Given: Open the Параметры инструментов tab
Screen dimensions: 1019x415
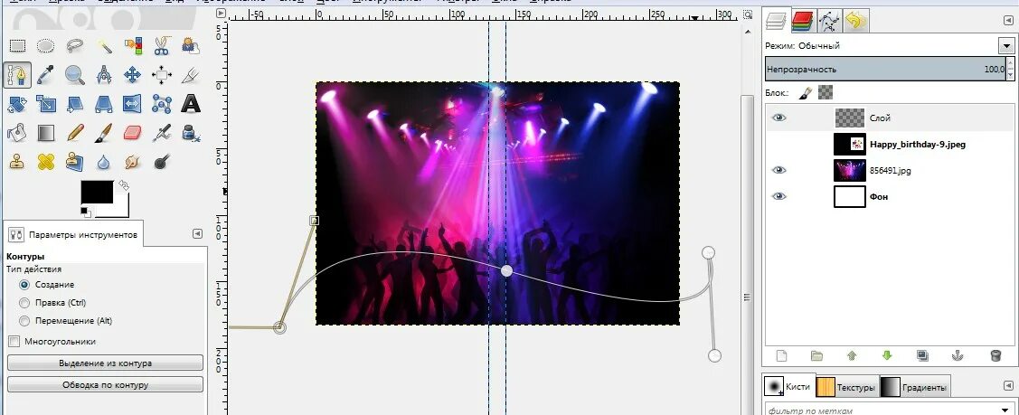Looking at the screenshot, I should pyautogui.click(x=74, y=234).
